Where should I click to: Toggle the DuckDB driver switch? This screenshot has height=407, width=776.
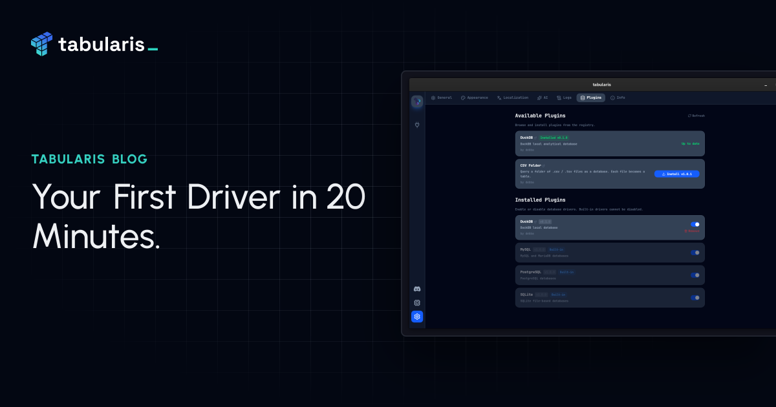click(x=695, y=224)
